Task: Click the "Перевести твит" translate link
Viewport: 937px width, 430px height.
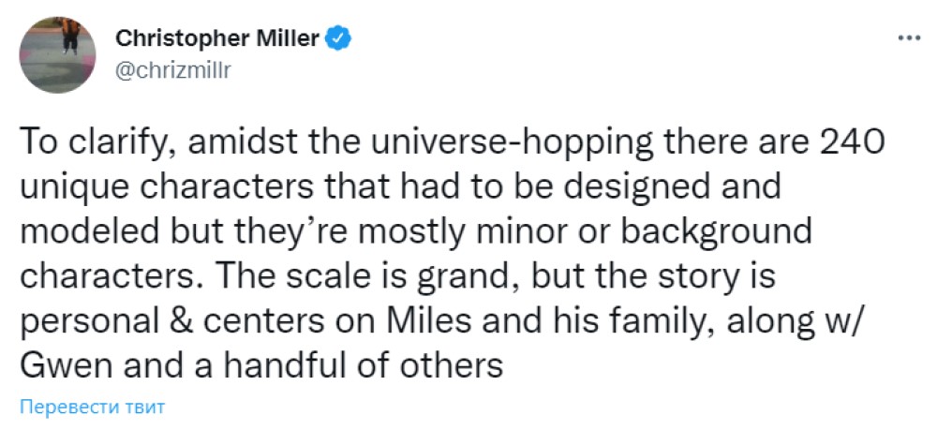Action: (x=92, y=408)
